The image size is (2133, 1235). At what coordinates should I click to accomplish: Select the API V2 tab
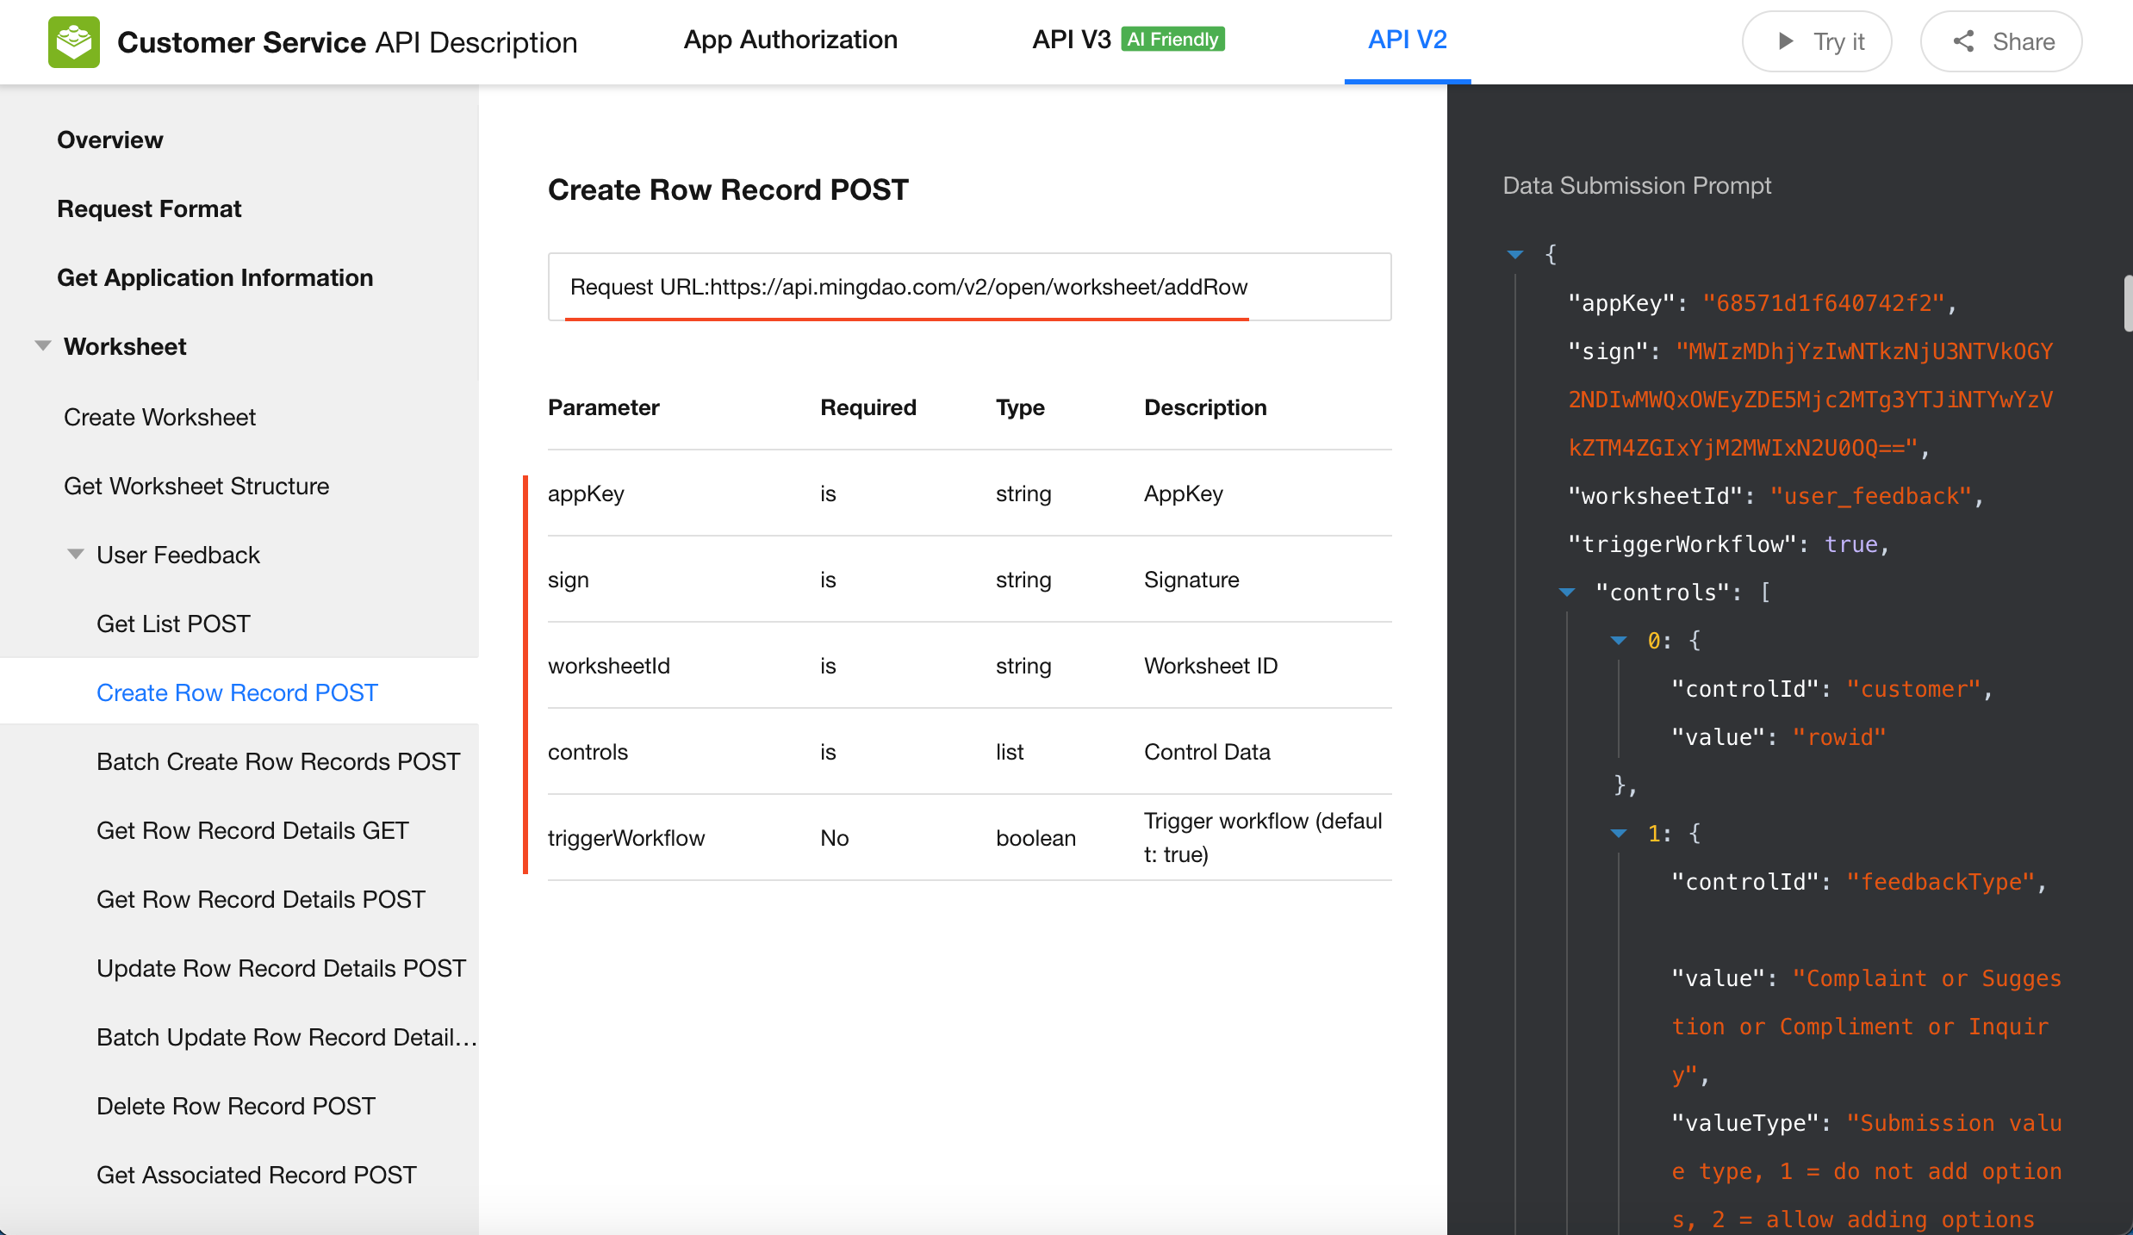1408,40
